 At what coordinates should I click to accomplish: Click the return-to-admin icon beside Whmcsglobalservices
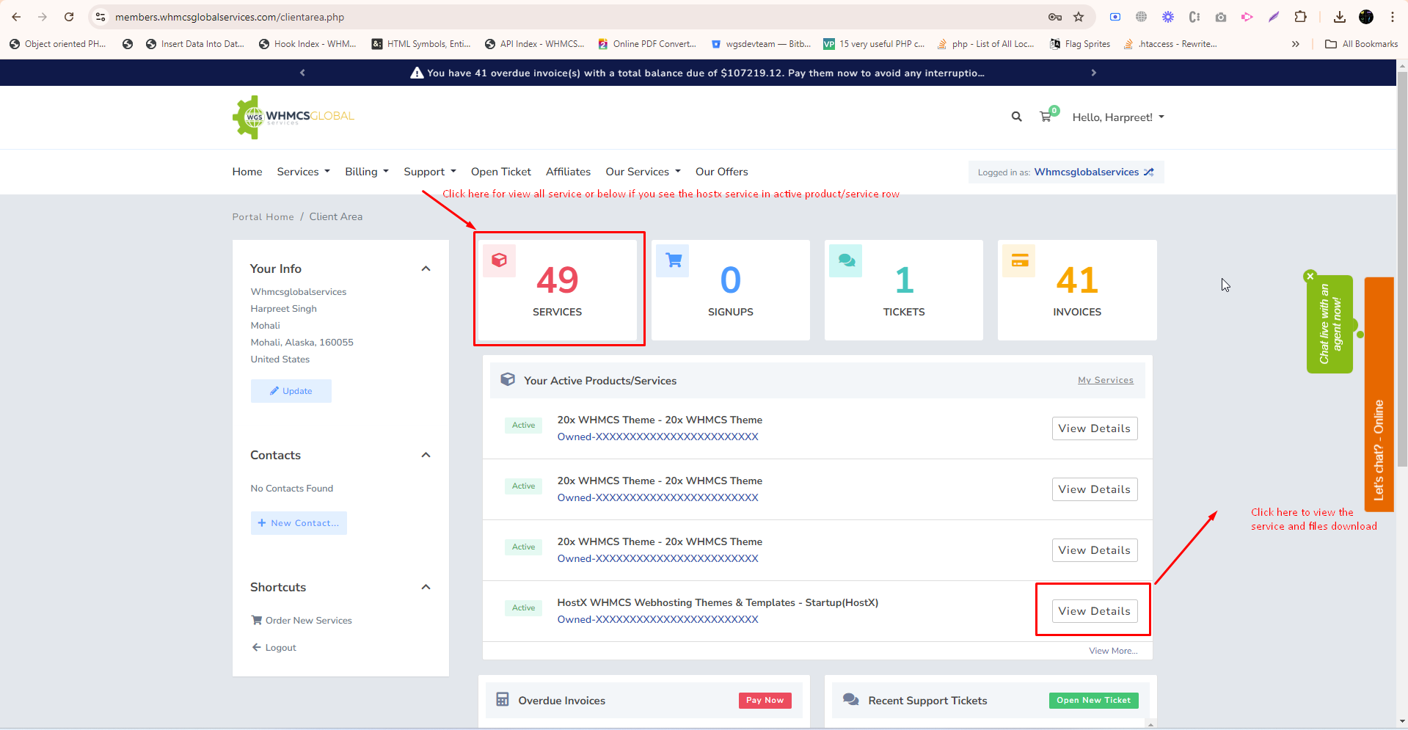coord(1149,172)
